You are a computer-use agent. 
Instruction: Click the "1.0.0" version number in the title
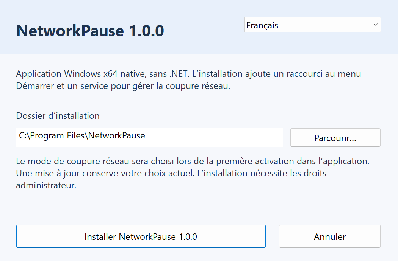(x=146, y=31)
